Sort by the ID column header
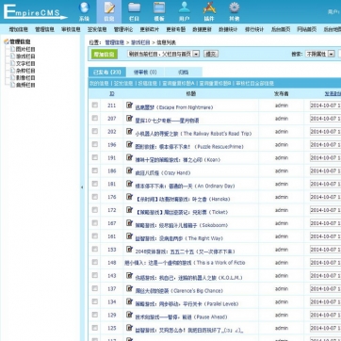341x341 pixels. (x=112, y=94)
